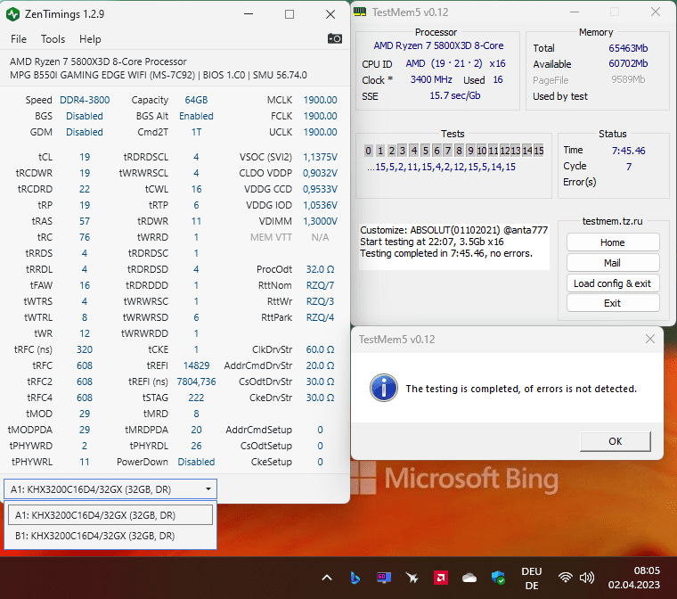Click the BGS Alt value Enabled
677x599 pixels.
[x=196, y=116]
